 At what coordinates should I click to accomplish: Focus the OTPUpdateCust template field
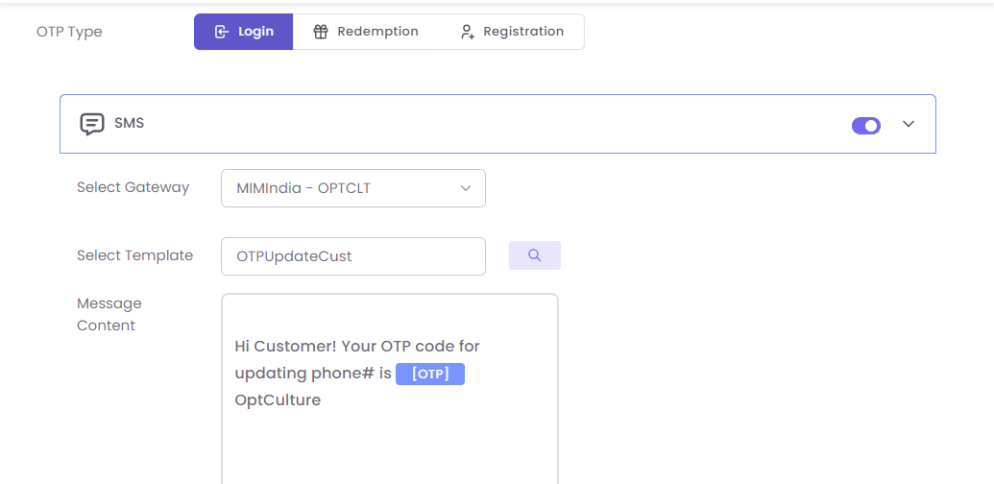click(x=352, y=256)
